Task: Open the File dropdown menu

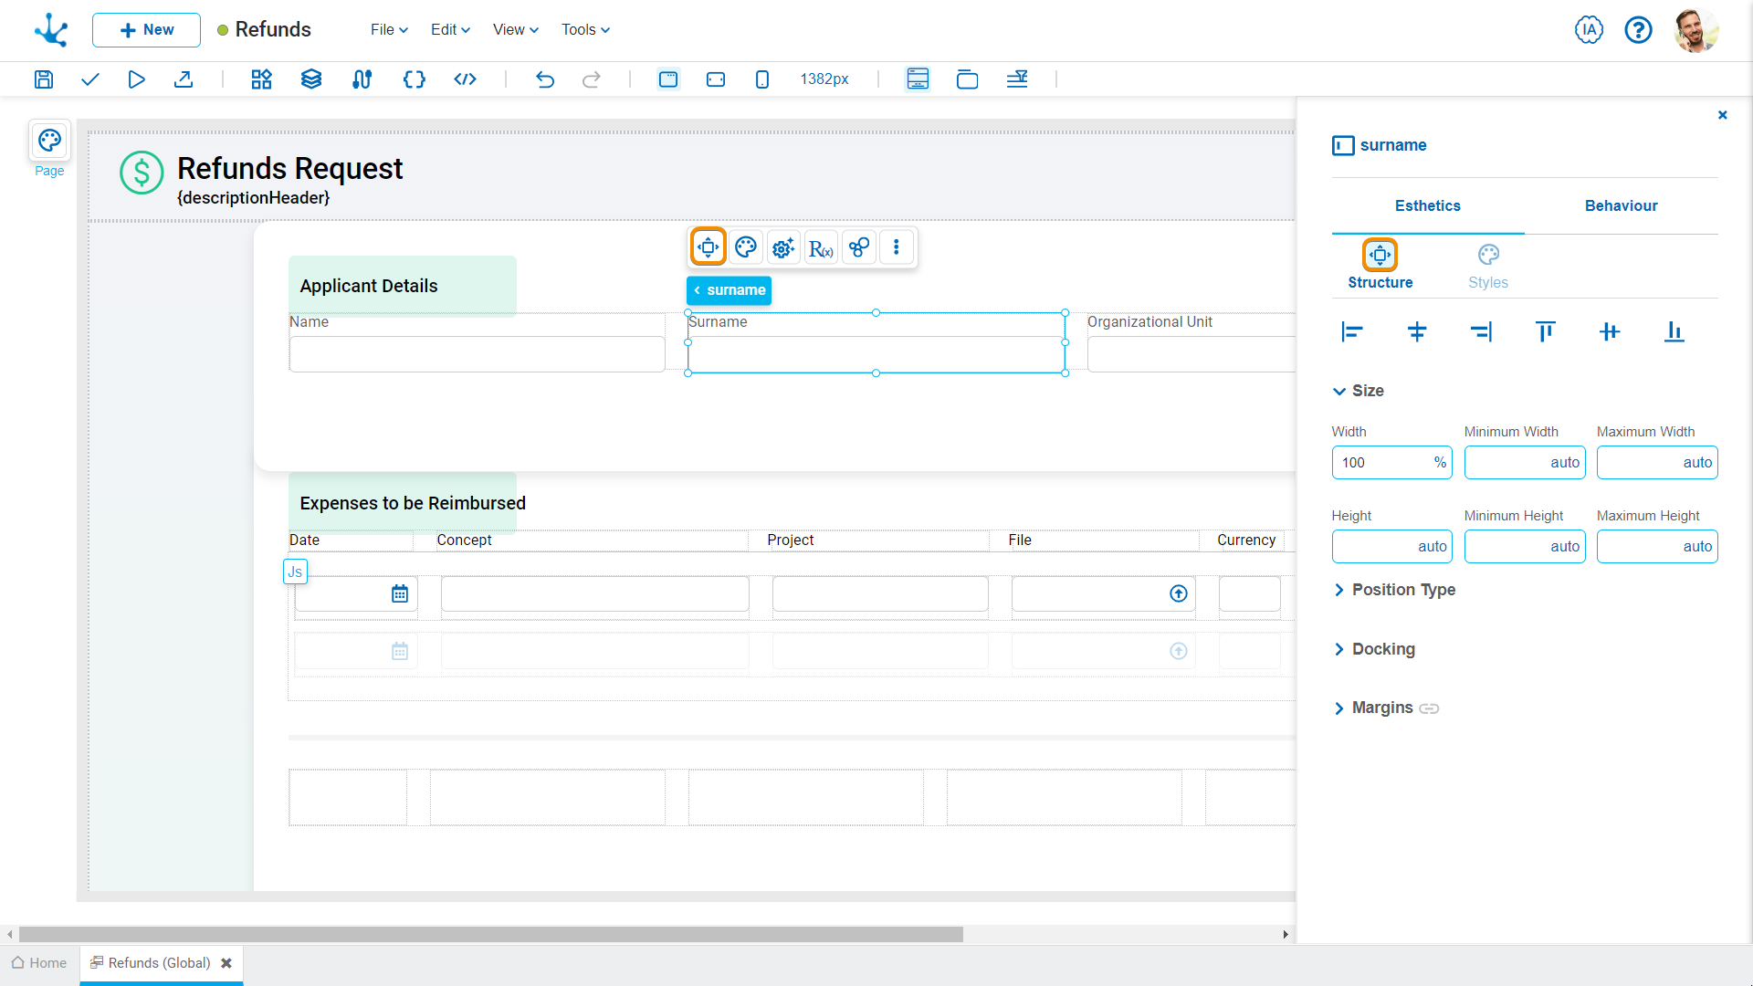Action: (x=389, y=30)
